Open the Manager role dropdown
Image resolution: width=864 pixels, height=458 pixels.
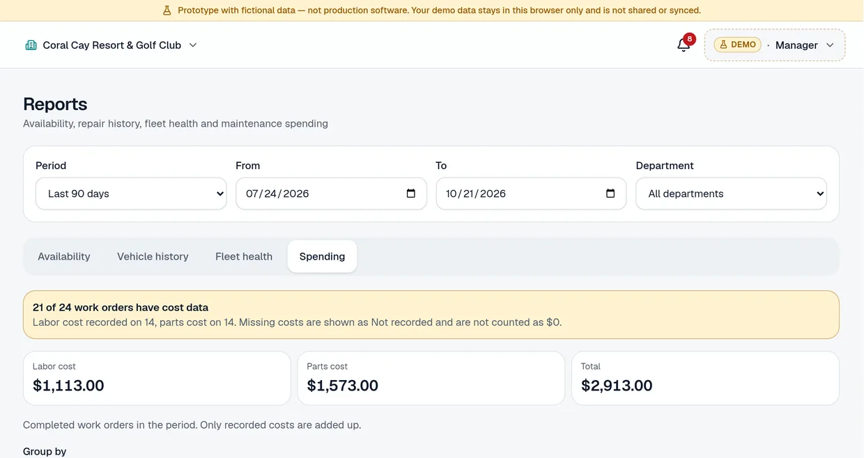point(775,45)
